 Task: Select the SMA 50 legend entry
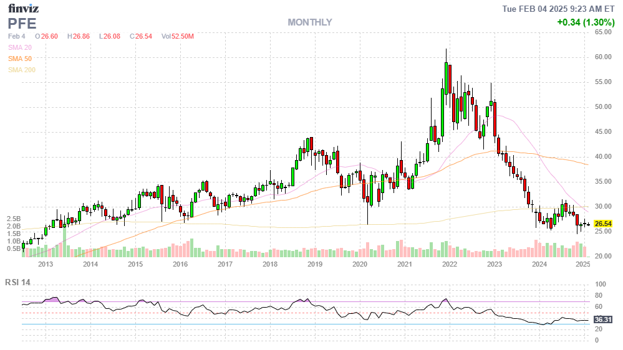[20, 59]
